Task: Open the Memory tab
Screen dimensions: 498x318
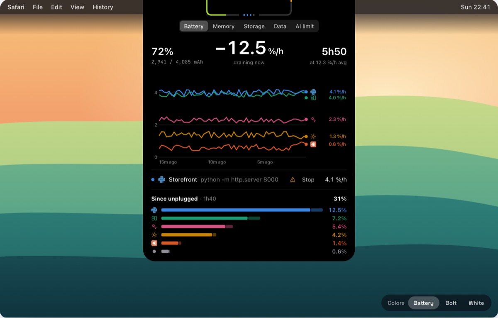Action: pyautogui.click(x=224, y=26)
